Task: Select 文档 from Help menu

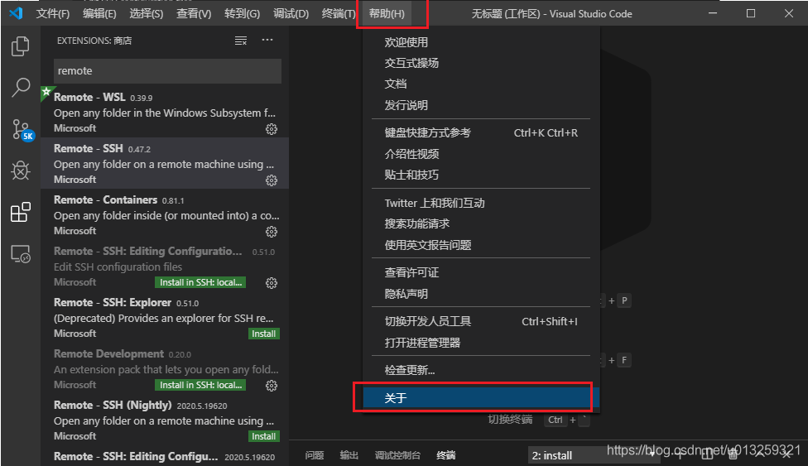Action: tap(481, 84)
